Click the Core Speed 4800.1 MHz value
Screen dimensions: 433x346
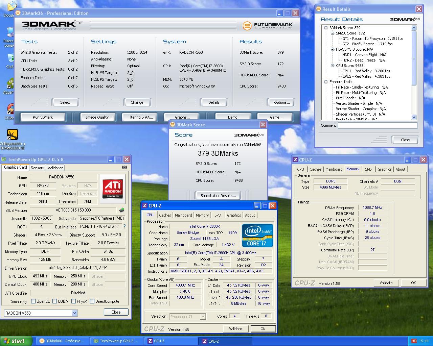point(185,286)
